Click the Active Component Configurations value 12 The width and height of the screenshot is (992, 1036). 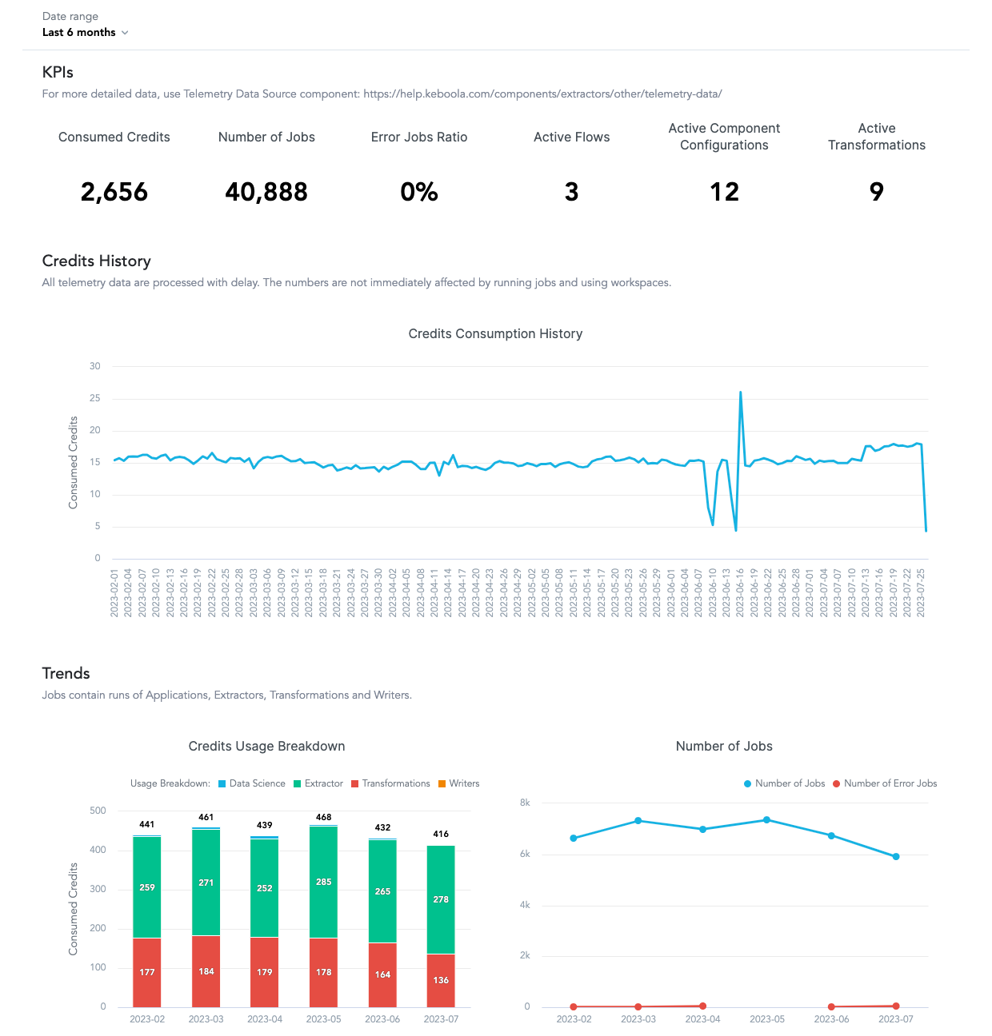click(x=724, y=192)
